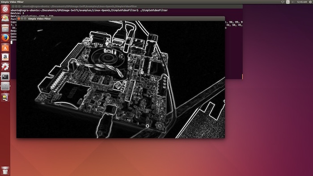
Task: Focus the terminal window title bar behind
Action: 127,6
